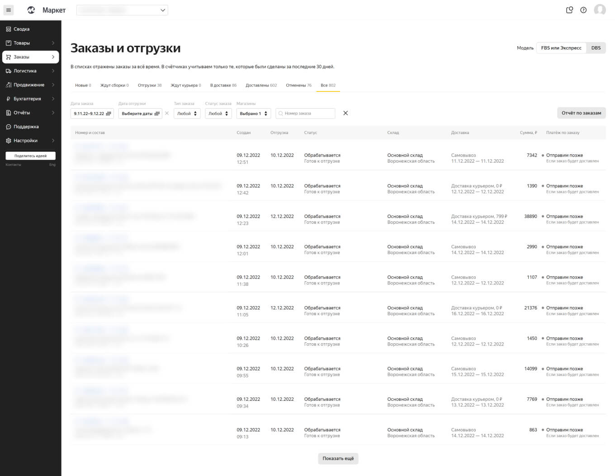This screenshot has height=476, width=615.
Task: Expand the Бухгалтерия submenu chevron
Action: (53, 99)
